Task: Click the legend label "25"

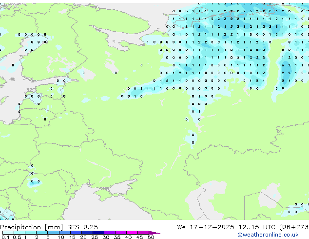Action: coord(95,237)
